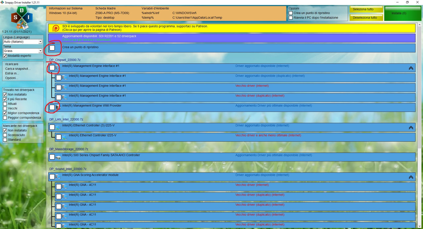Open the Tema dropdown showing Grass
This screenshot has width=423, height=229.
22,51
